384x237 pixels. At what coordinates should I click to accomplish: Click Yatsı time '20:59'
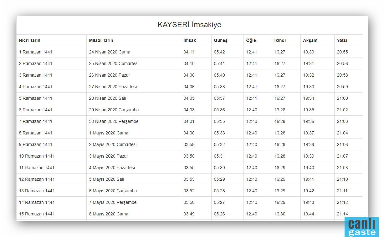342,87
